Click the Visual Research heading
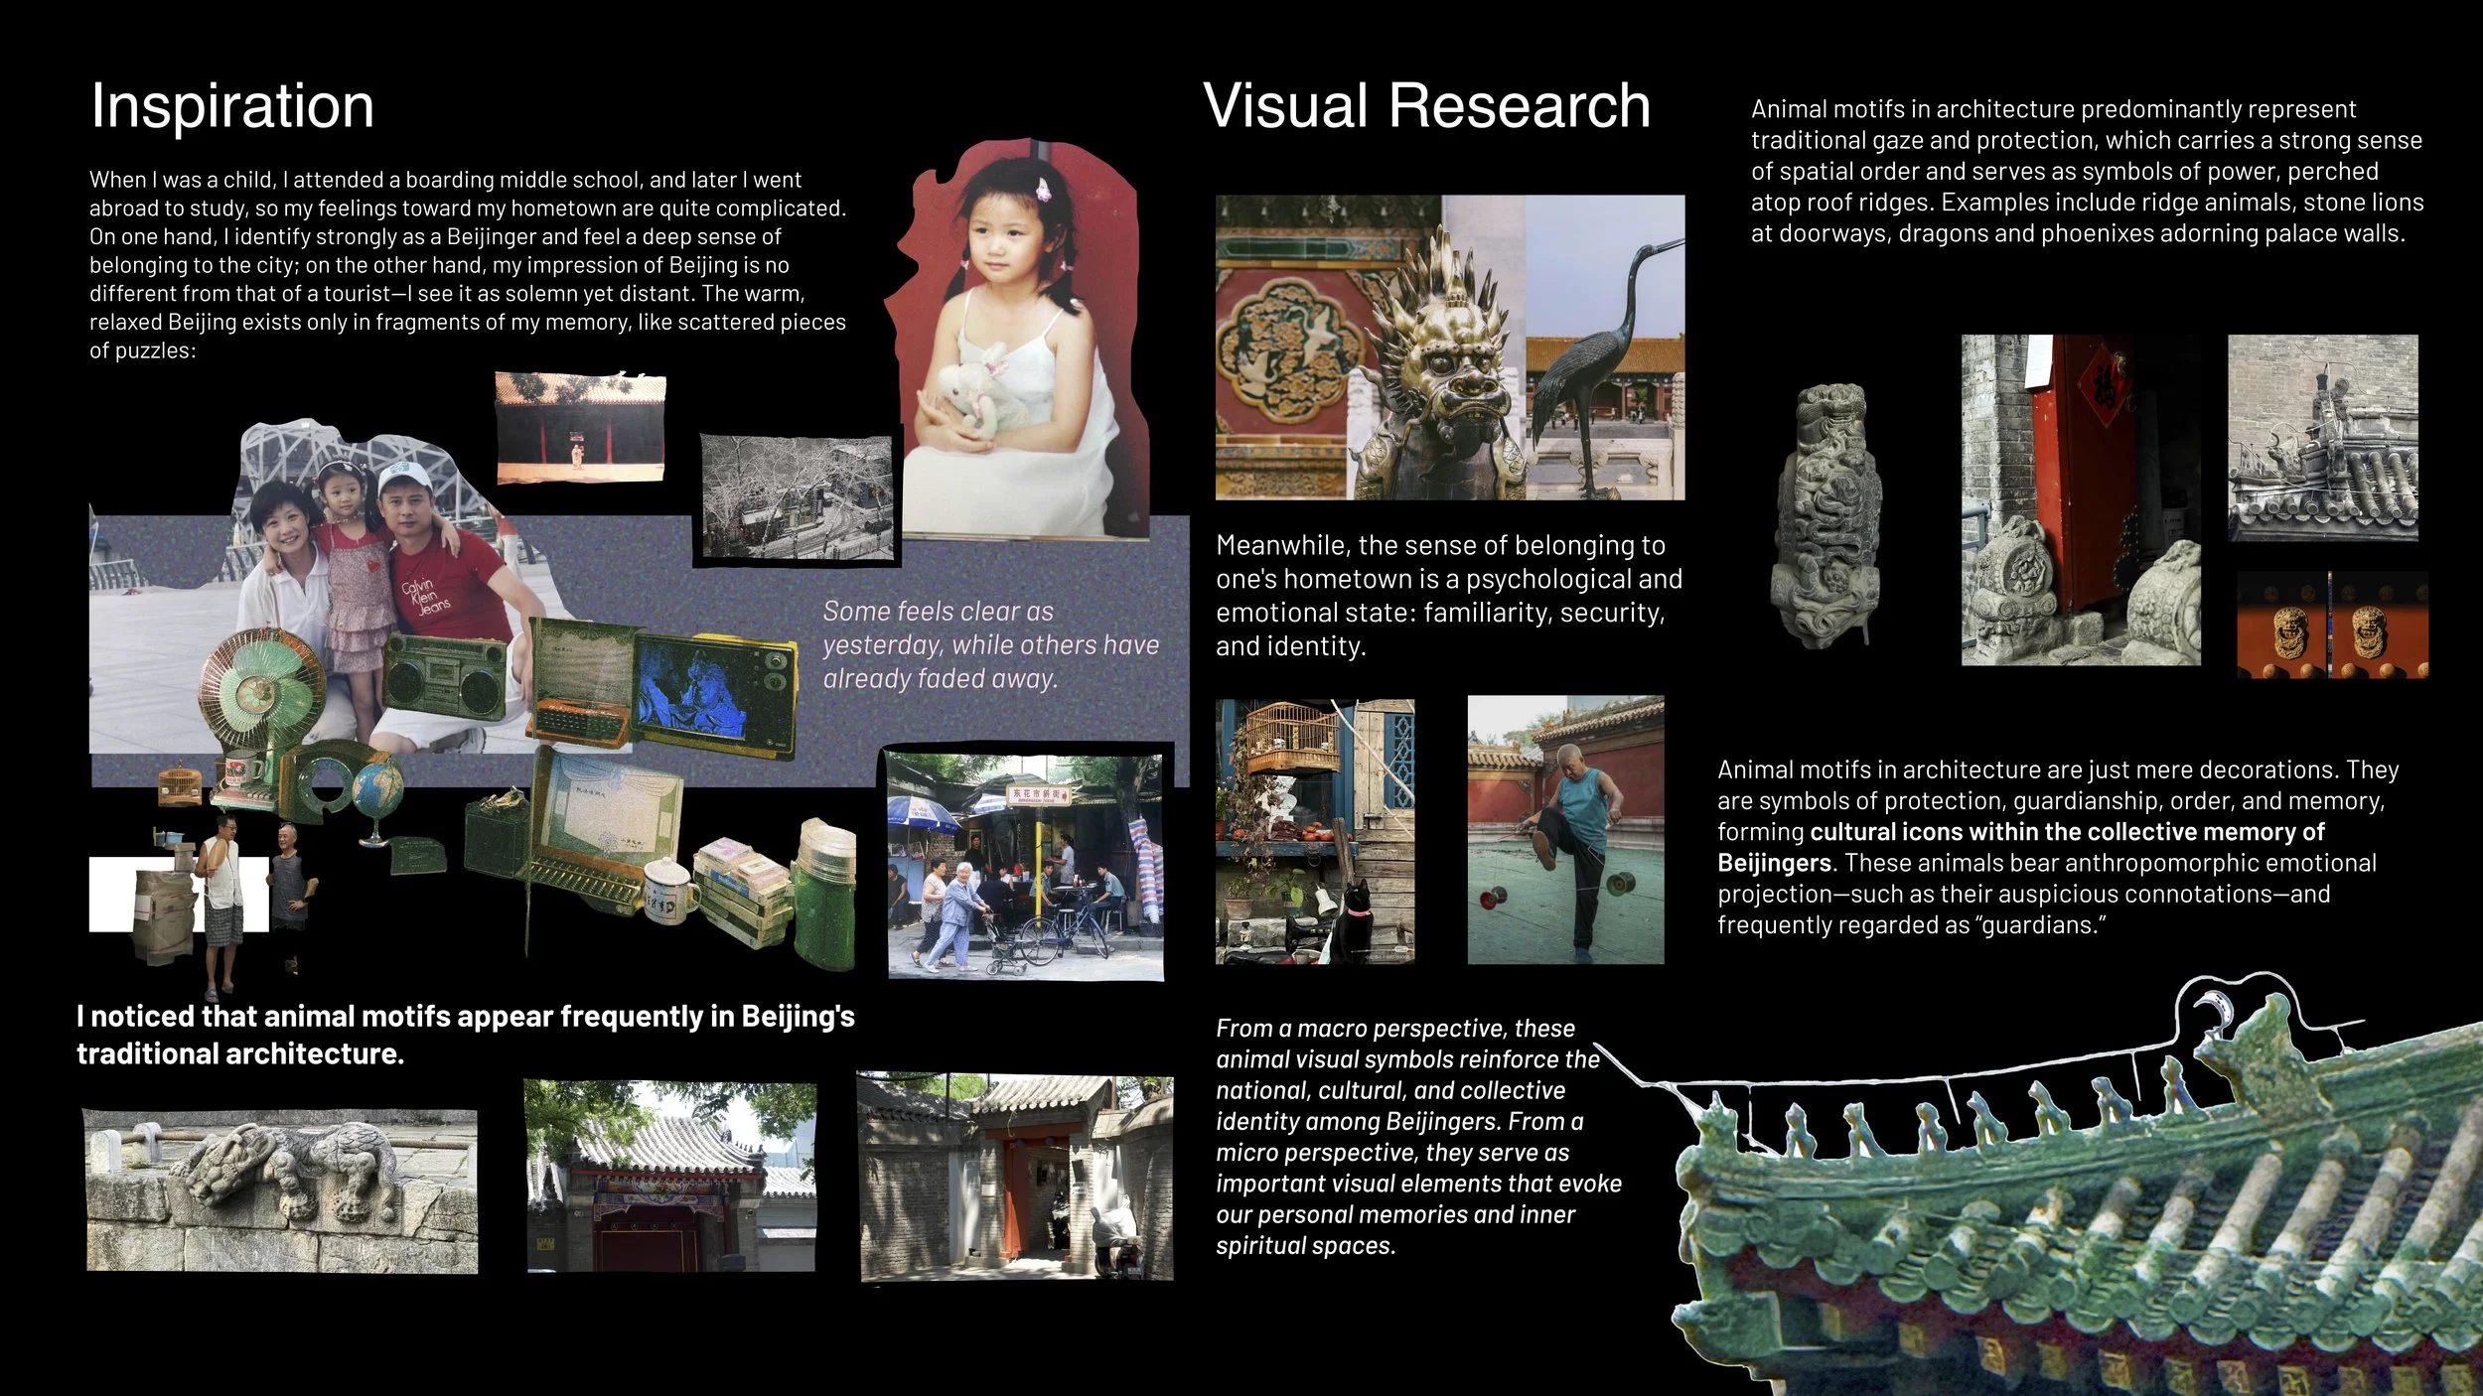2483x1396 pixels. (x=1426, y=105)
